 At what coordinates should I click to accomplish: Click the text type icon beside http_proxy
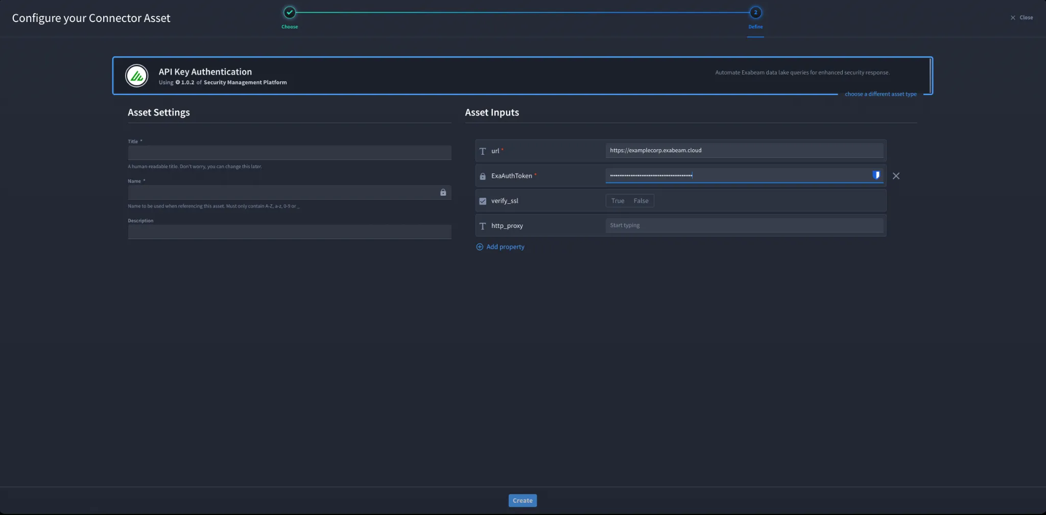click(483, 226)
